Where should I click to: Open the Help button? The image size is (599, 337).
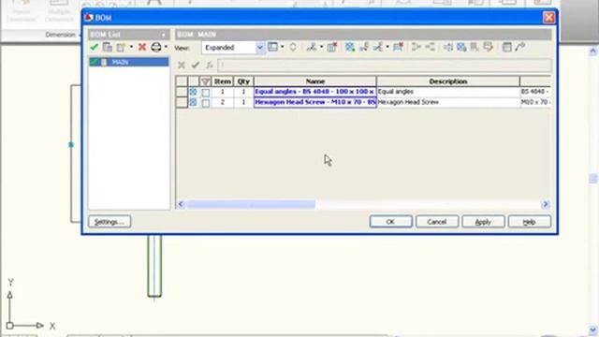pos(530,222)
